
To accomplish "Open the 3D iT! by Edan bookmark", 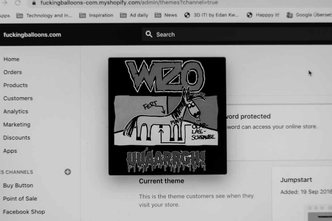I will coord(211,15).
